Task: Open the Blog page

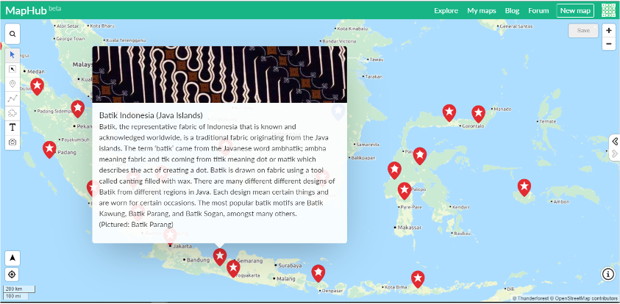Action: [512, 11]
